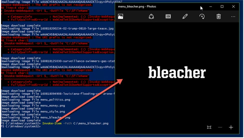The image size is (244, 138).
Task: Open the three-dots more options menu
Action: coord(233,17)
